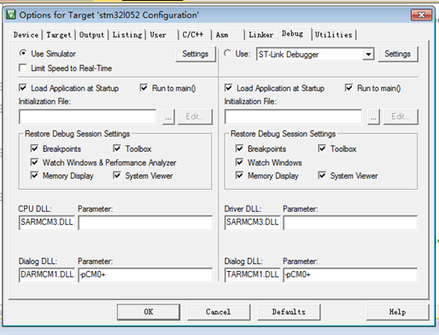The height and width of the screenshot is (335, 439).
Task: Click hardware Dialog DLL parameter -pCM0+
Action: click(350, 275)
